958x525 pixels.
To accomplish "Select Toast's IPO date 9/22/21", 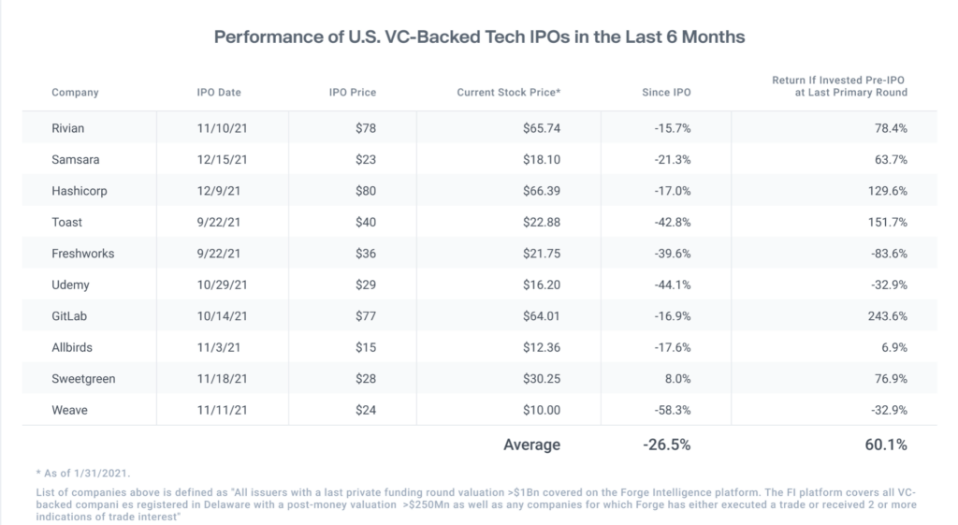I will click(219, 222).
